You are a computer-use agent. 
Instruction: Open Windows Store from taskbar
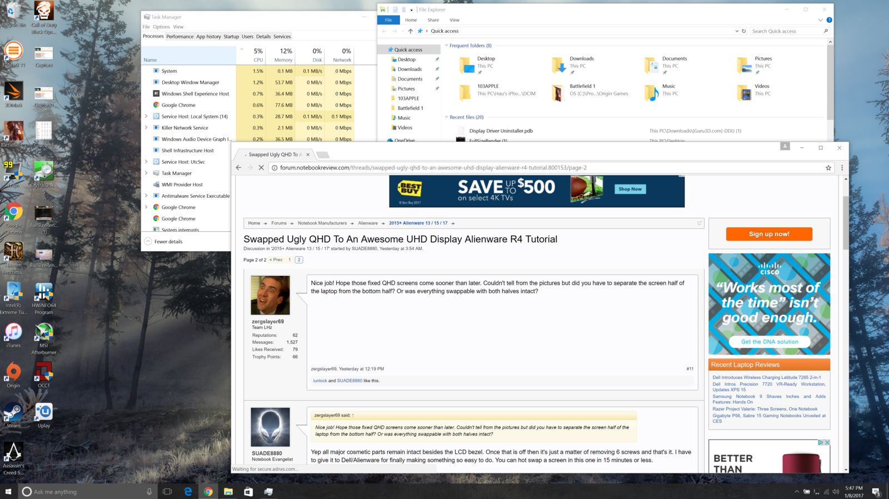coord(248,492)
